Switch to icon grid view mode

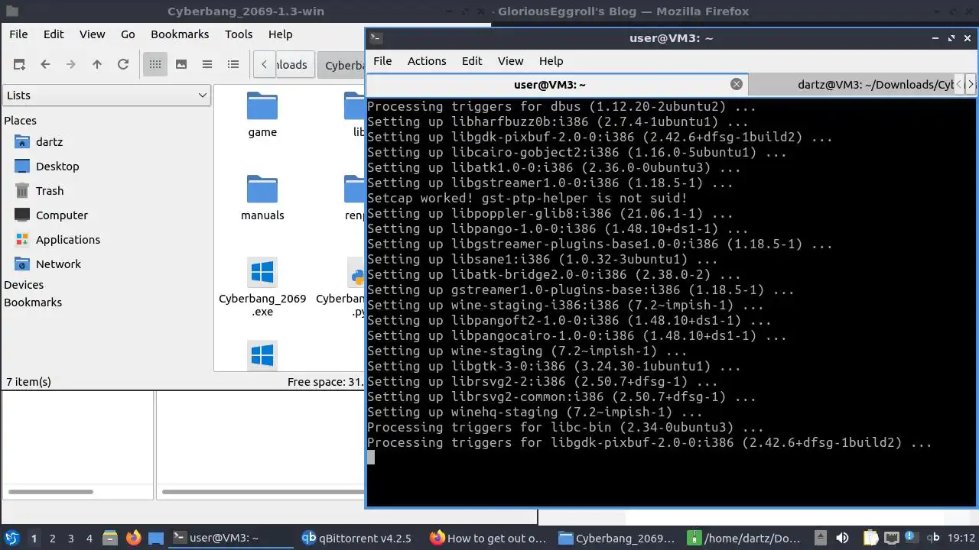(x=155, y=65)
